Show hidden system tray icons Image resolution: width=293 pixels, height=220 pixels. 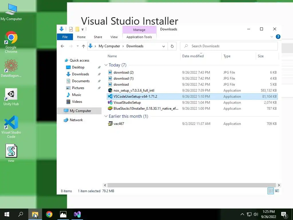(x=242, y=214)
